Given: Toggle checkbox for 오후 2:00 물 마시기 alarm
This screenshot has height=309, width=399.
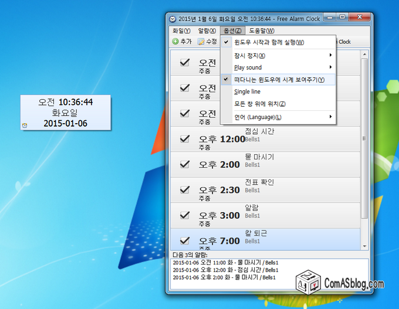Looking at the screenshot, I should coord(185,164).
